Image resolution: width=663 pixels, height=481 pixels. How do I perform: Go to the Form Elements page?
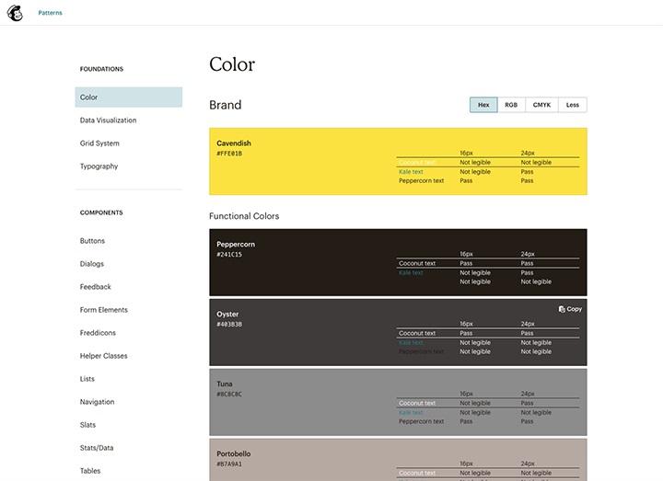click(x=103, y=310)
